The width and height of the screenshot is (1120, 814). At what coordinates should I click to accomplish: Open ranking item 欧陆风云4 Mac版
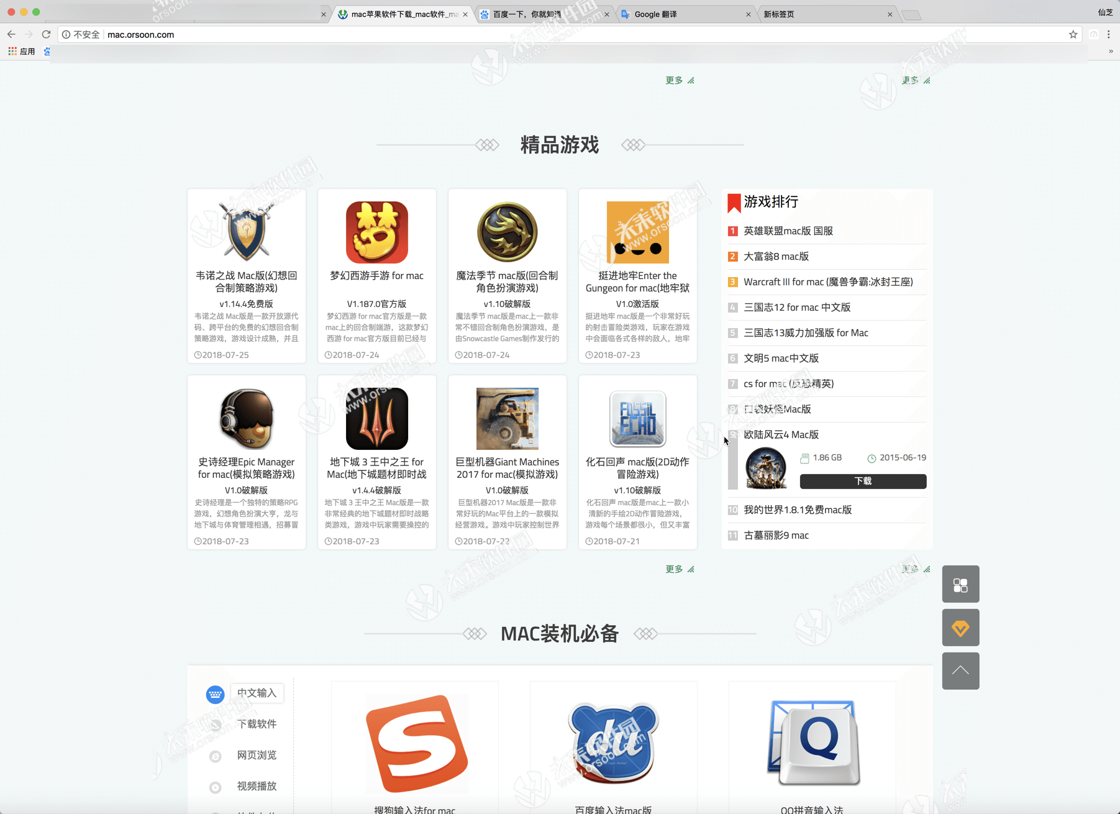(x=781, y=434)
